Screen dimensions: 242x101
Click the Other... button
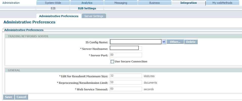pyautogui.click(x=175, y=42)
